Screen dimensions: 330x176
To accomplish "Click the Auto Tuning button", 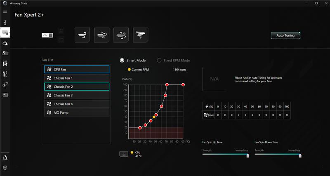I will pyautogui.click(x=285, y=35).
